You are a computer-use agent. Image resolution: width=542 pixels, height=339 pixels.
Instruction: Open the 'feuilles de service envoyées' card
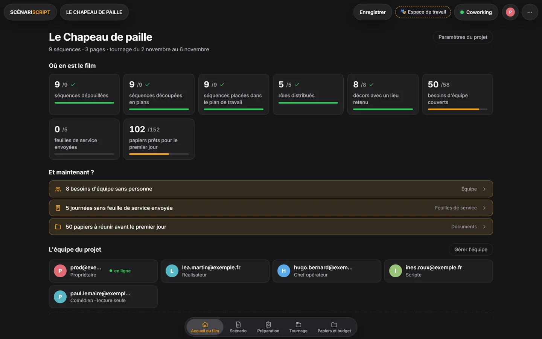point(84,139)
